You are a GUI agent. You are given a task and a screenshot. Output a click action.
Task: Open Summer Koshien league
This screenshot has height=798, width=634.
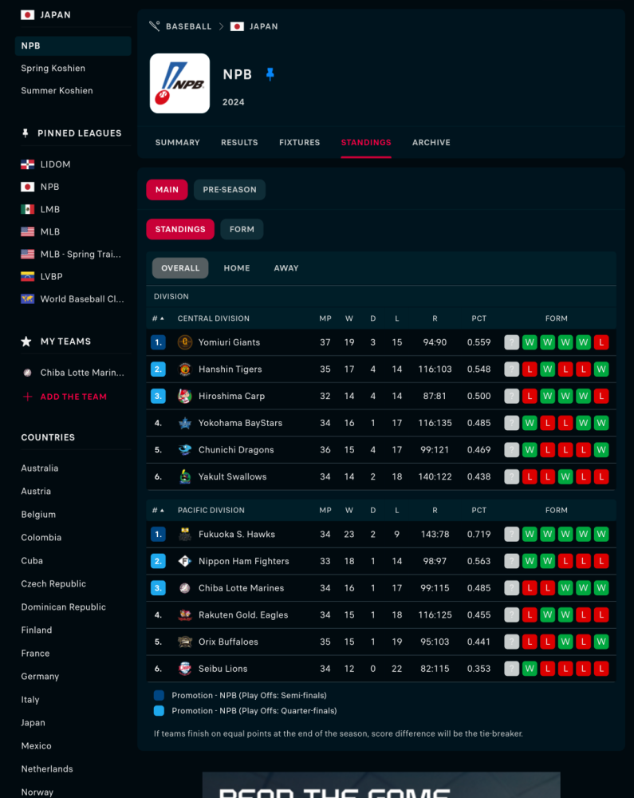(57, 91)
